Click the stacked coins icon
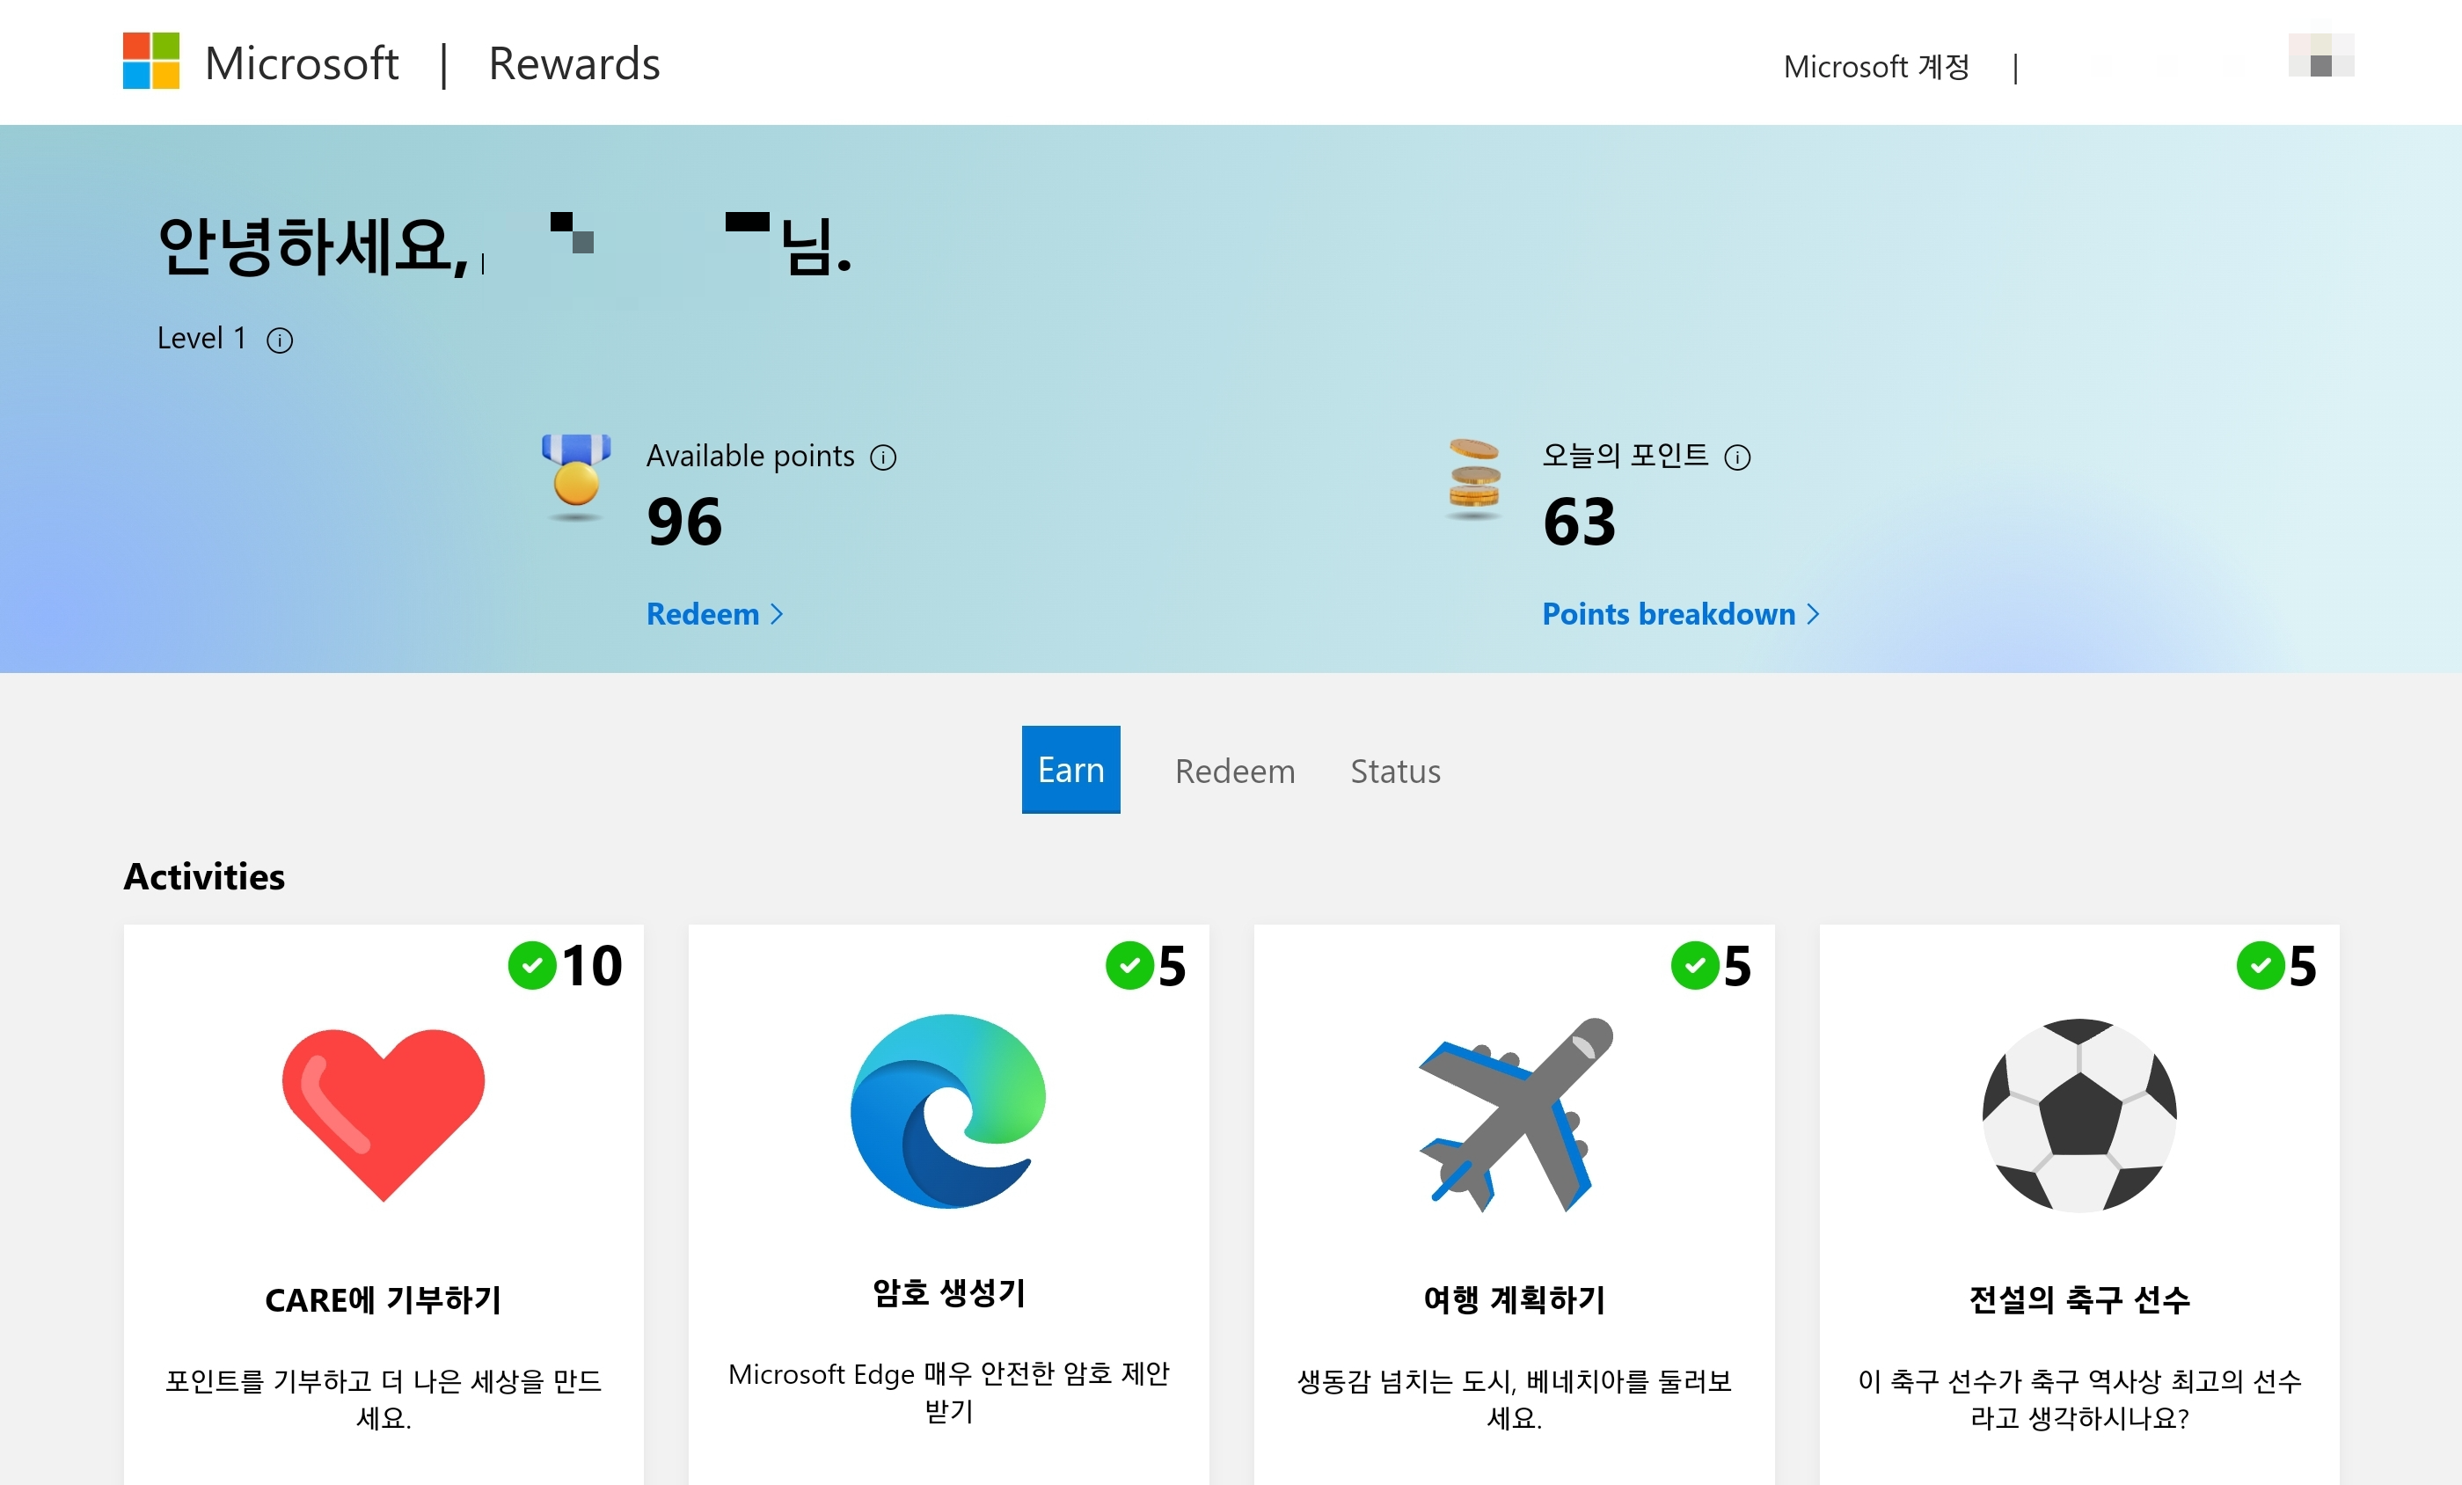This screenshot has height=1485, width=2462. (1475, 477)
